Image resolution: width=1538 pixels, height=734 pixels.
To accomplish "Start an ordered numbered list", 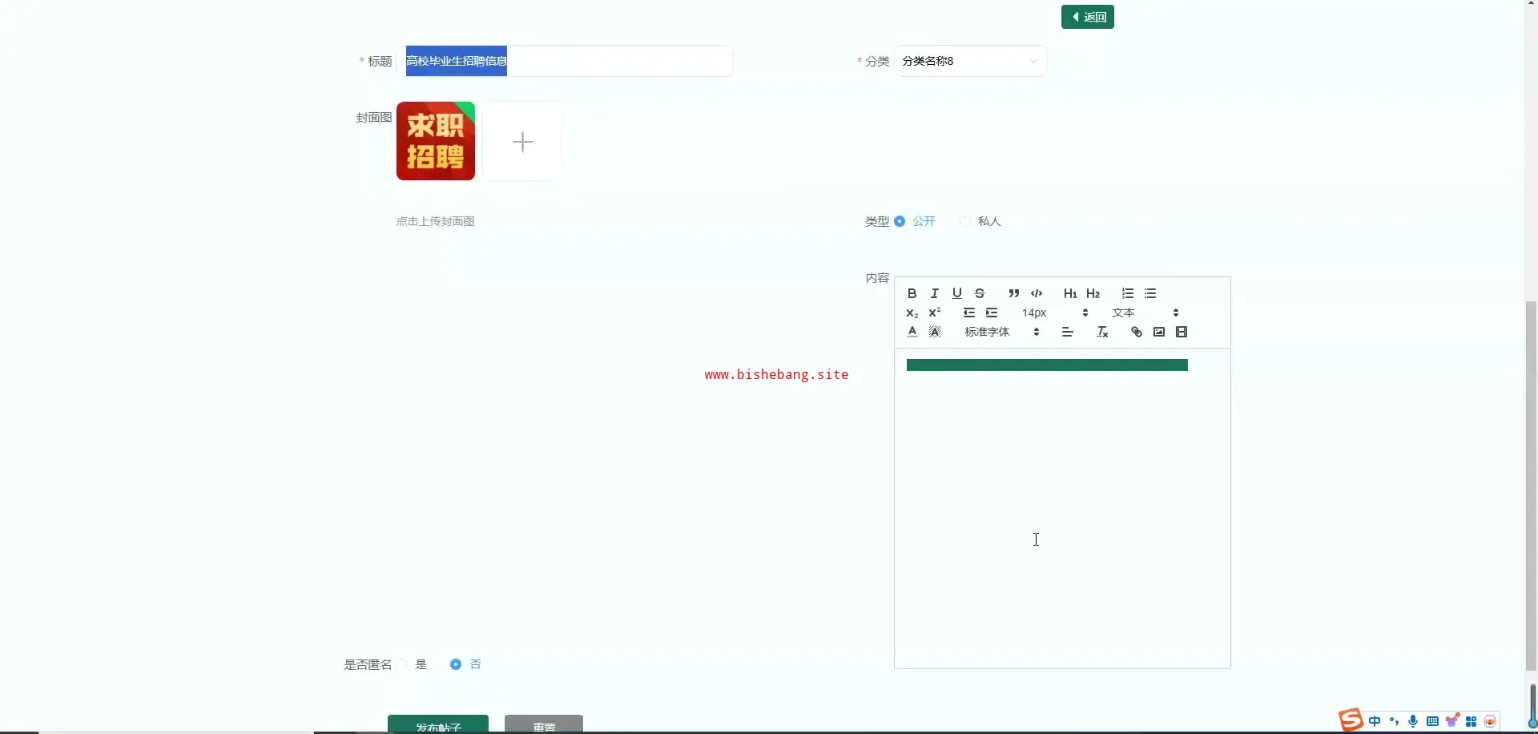I will click(x=1127, y=293).
